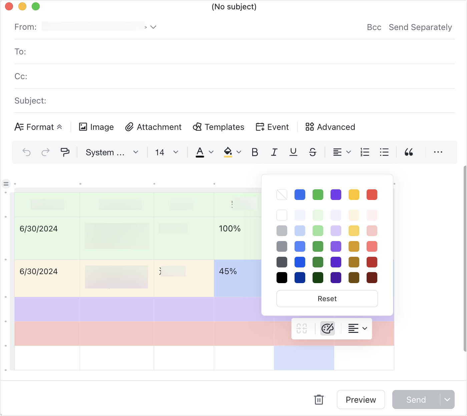467x416 pixels.
Task: Expand the font color options arrow
Action: (x=211, y=152)
